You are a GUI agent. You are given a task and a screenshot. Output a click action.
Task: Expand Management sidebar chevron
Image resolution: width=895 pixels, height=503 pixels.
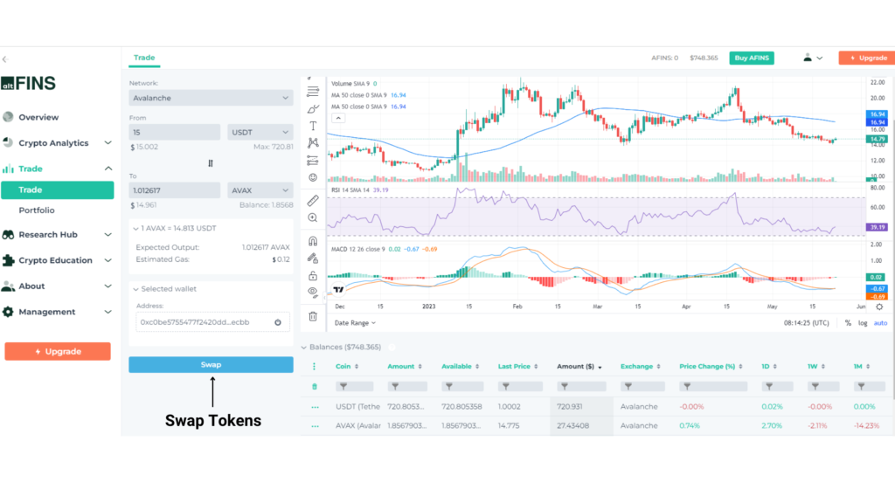tap(108, 312)
